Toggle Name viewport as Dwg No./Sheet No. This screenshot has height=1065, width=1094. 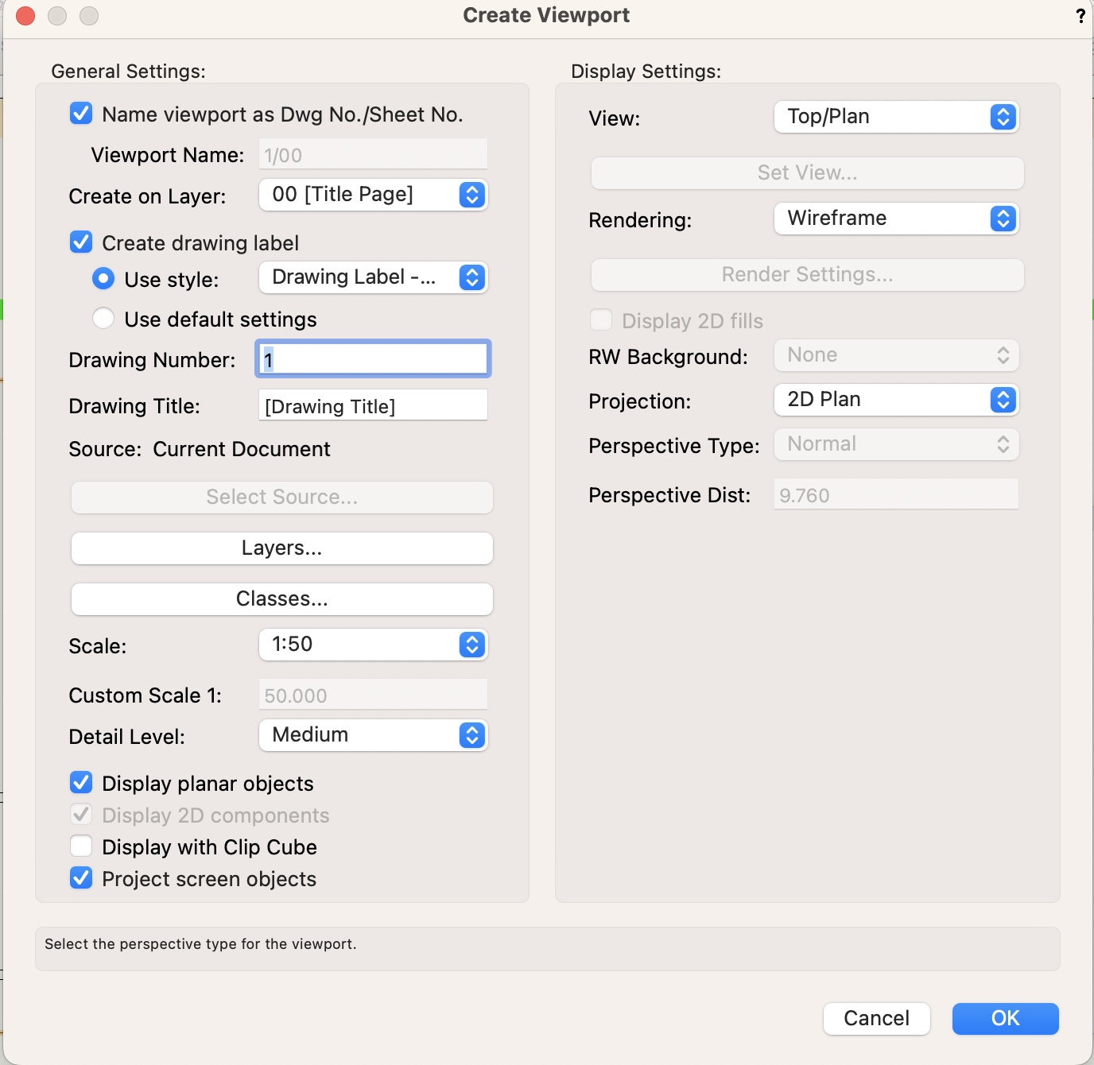point(81,114)
